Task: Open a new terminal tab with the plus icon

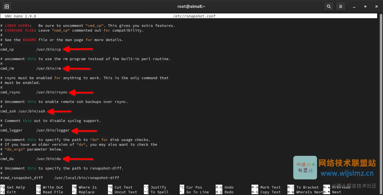Action: click(7, 6)
